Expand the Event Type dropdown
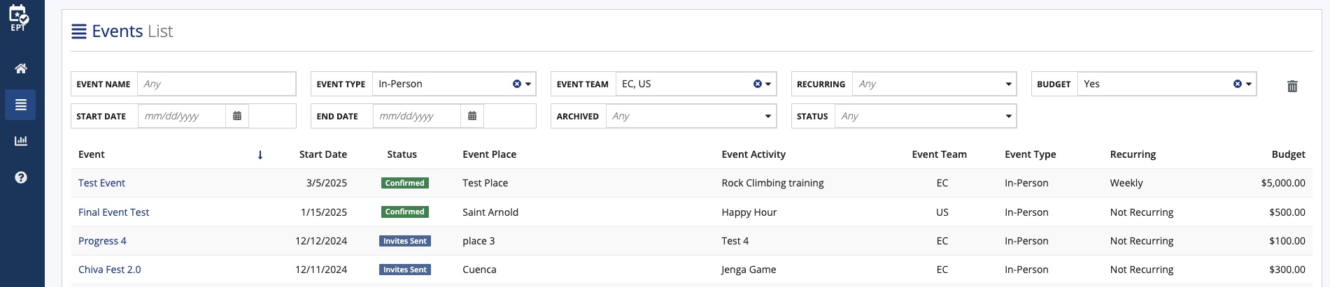The height and width of the screenshot is (287, 1330). pyautogui.click(x=528, y=84)
